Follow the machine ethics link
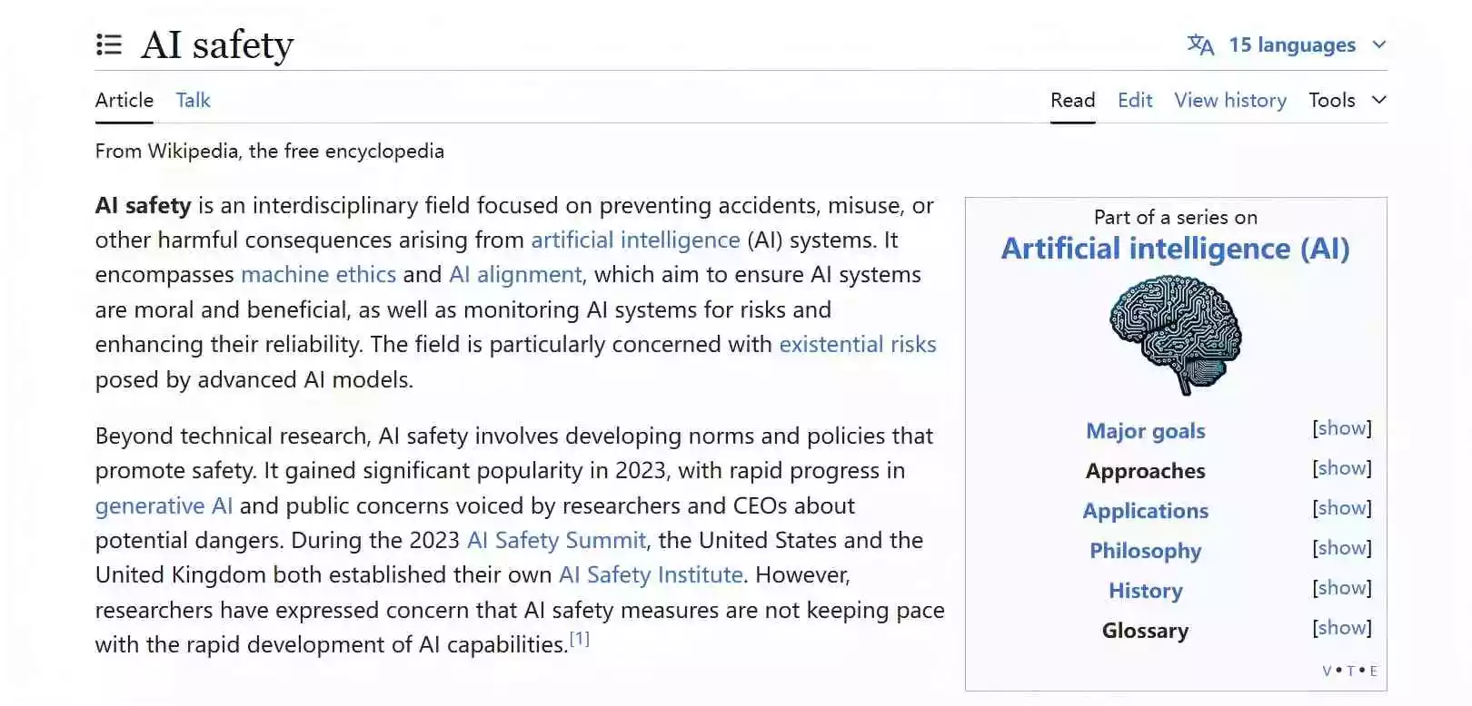The image size is (1472, 706). tap(318, 274)
